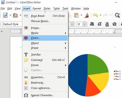The height and width of the screenshot is (98, 122).
Task: Click the Text Box T icon
Action: (26, 54)
